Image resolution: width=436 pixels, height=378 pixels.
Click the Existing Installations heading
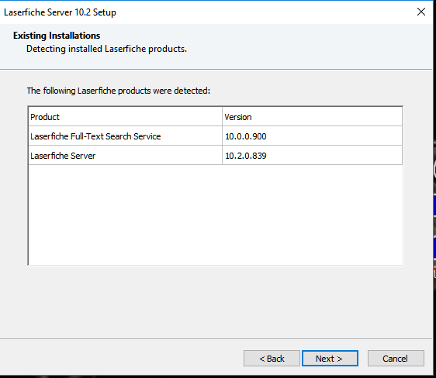coord(57,36)
